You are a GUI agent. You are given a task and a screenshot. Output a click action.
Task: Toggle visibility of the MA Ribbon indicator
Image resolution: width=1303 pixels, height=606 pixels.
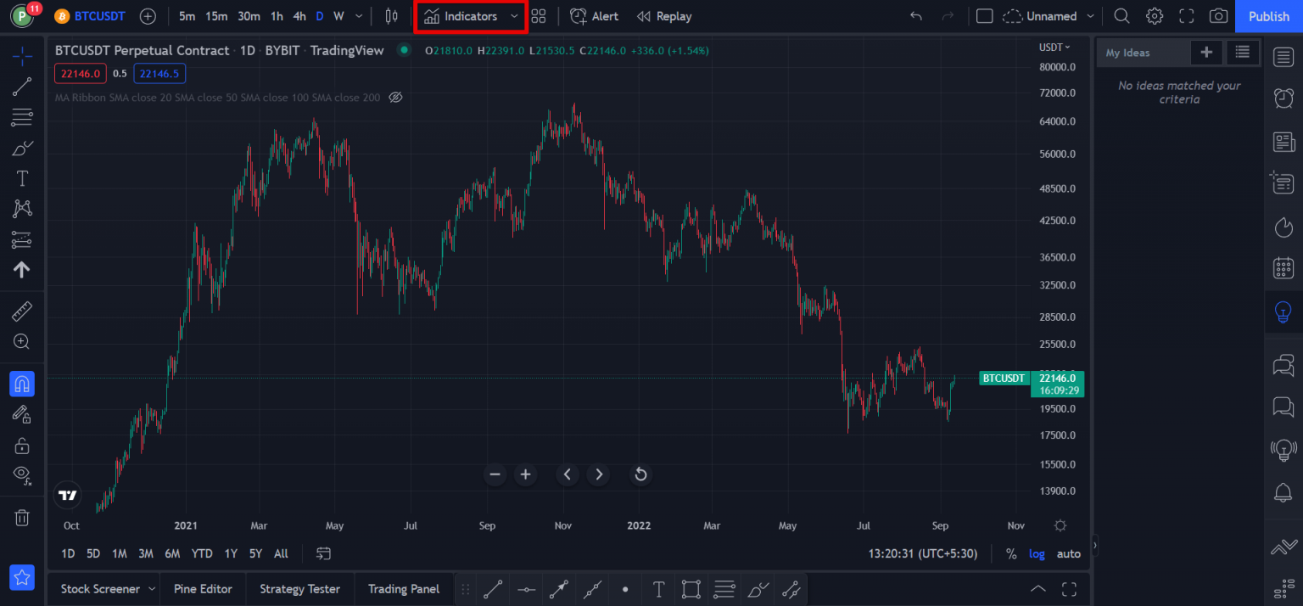coord(395,97)
